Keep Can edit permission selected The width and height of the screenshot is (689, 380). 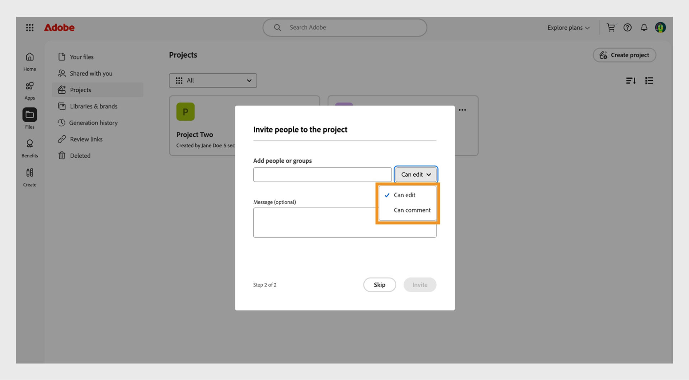pos(404,195)
